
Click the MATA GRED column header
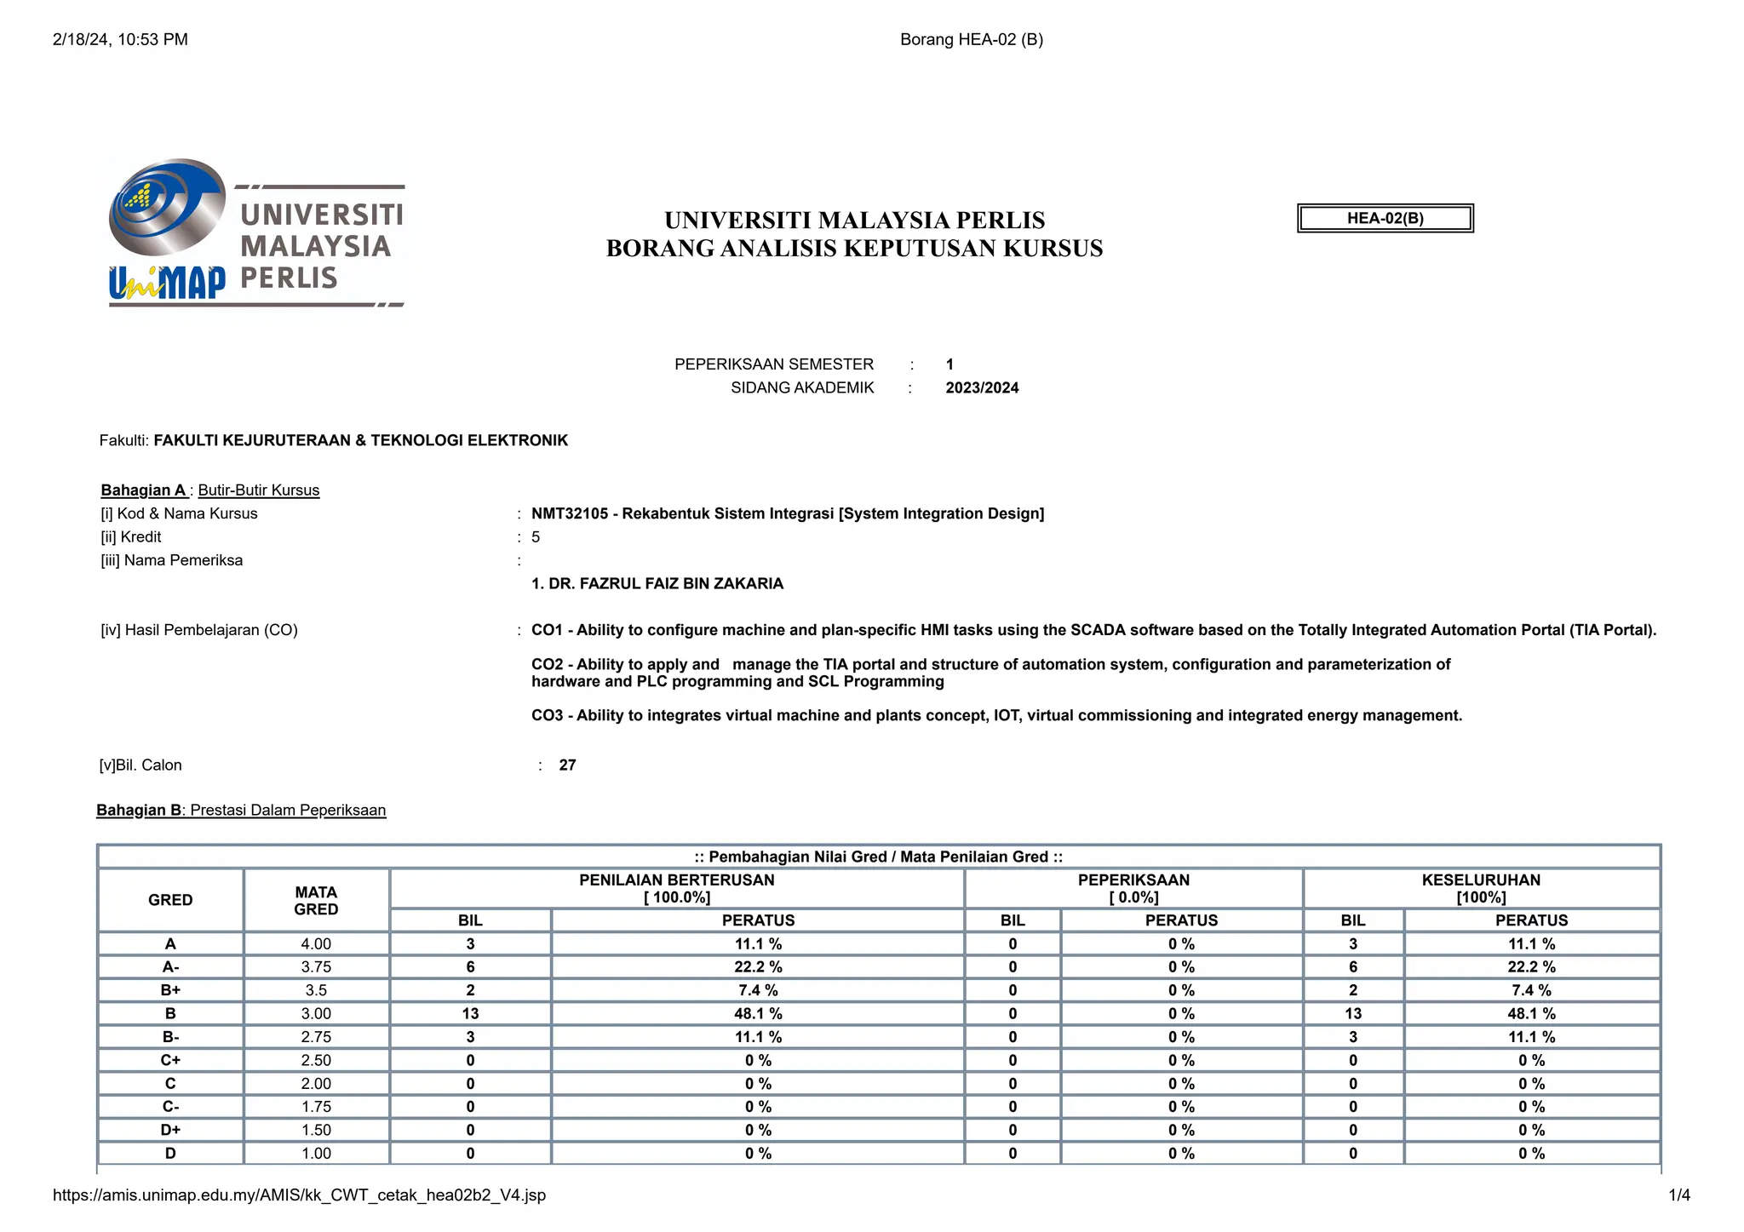point(316,900)
